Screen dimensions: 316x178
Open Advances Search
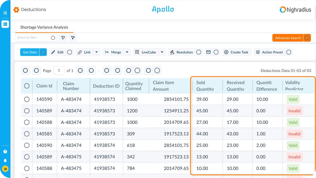[x=288, y=38]
